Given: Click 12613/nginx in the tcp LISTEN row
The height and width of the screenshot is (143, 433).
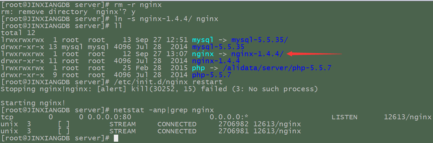Looking at the screenshot, I should pyautogui.click(x=407, y=117).
